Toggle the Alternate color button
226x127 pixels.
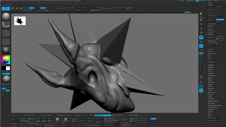(x=6, y=74)
